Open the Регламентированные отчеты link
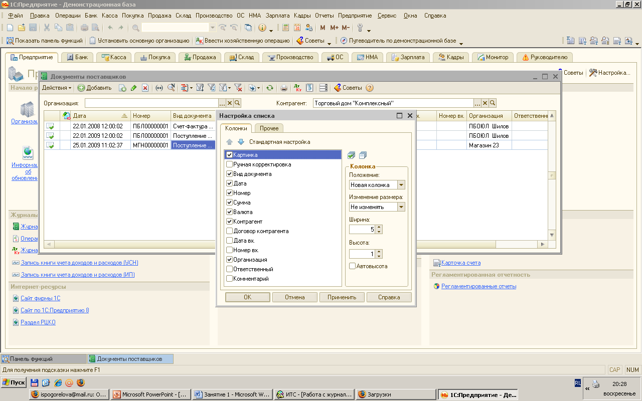642x401 pixels. point(478,286)
